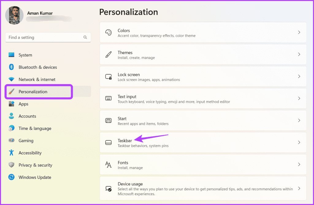Image resolution: width=314 pixels, height=205 pixels.
Task: Click 'Install, create, manage' description text
Action: coord(136,58)
